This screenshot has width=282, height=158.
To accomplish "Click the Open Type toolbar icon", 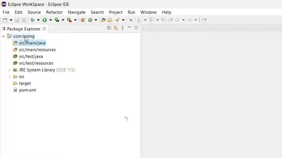I will click(x=103, y=20).
